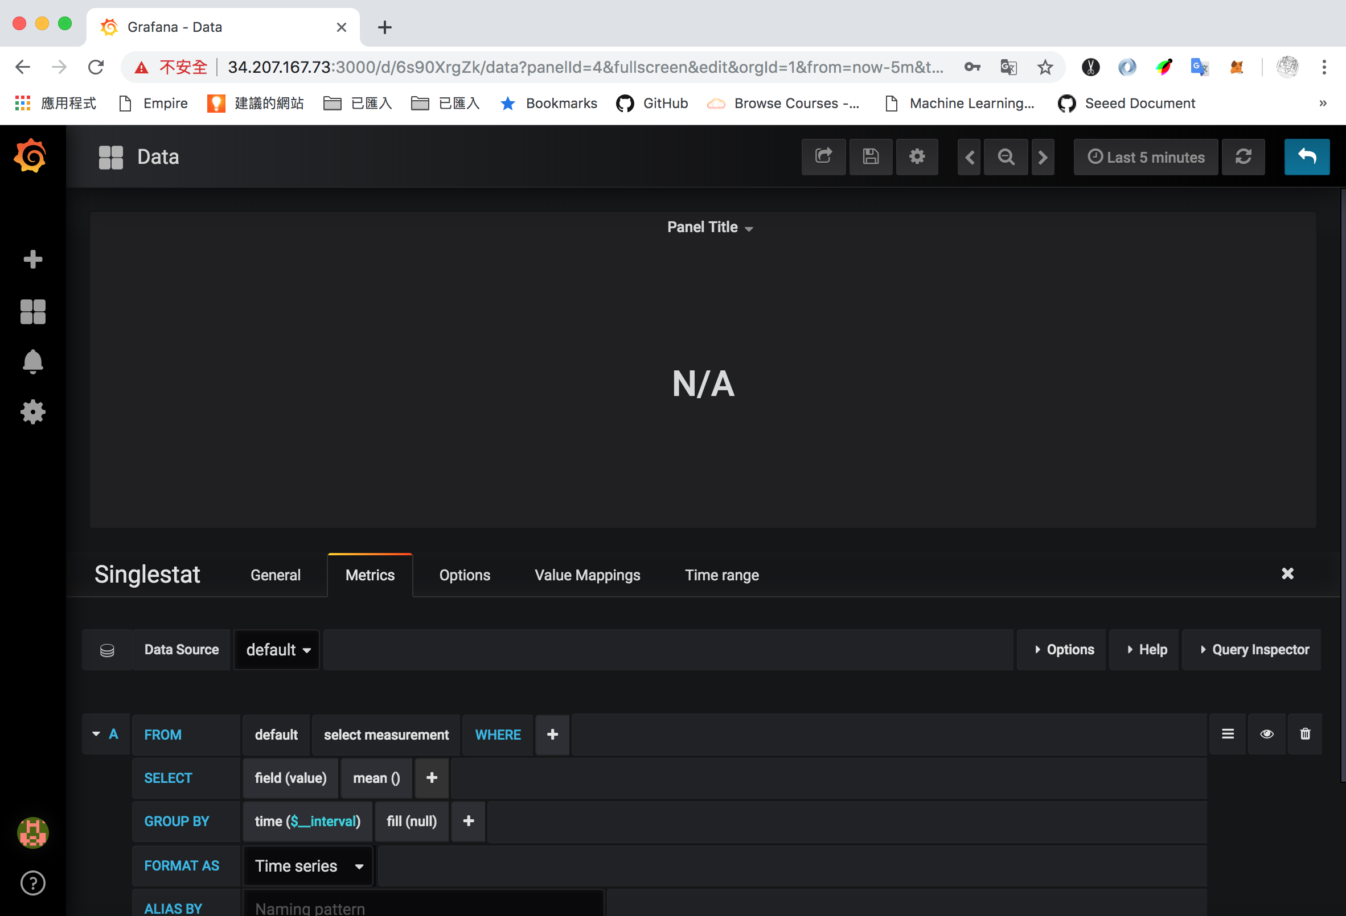This screenshot has height=916, width=1346.
Task: Click the Share dashboard icon
Action: coord(823,157)
